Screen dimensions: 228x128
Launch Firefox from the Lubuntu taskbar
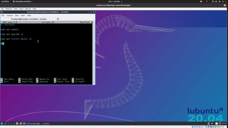coord(21,123)
